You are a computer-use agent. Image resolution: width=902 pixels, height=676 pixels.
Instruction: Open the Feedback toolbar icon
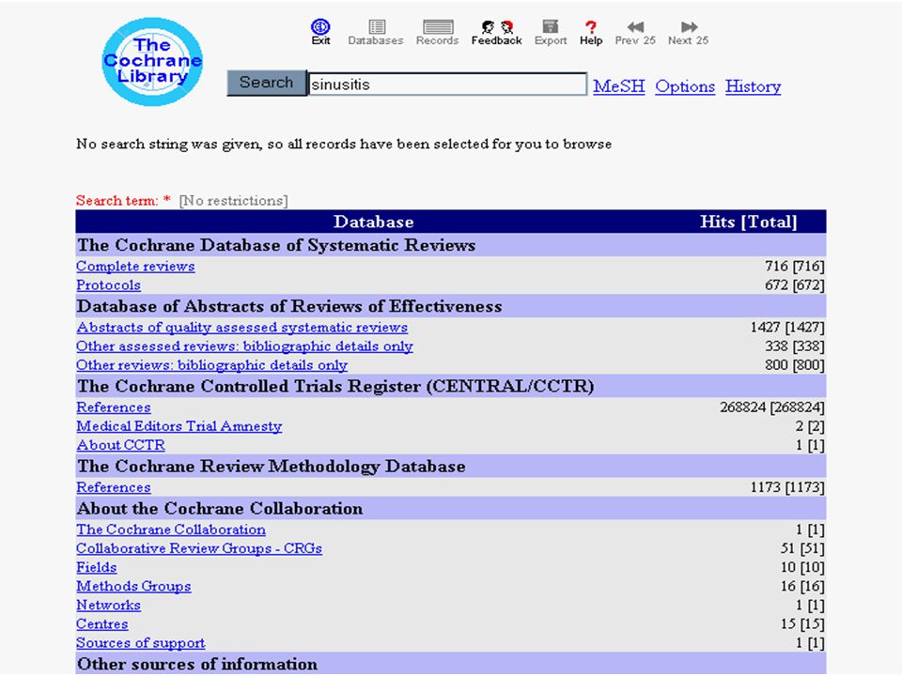496,32
